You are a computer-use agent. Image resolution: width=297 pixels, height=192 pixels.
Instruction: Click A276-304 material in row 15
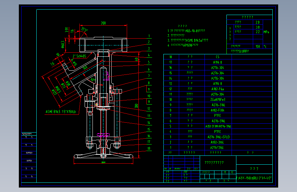coord(218,73)
